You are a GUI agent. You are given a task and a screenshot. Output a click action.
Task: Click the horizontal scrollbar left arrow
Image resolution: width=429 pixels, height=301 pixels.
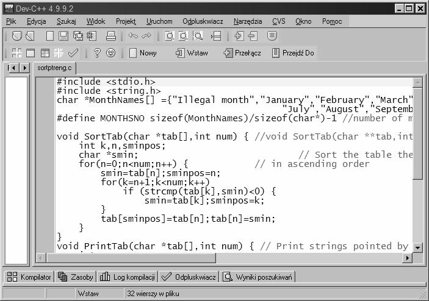pyautogui.click(x=41, y=258)
